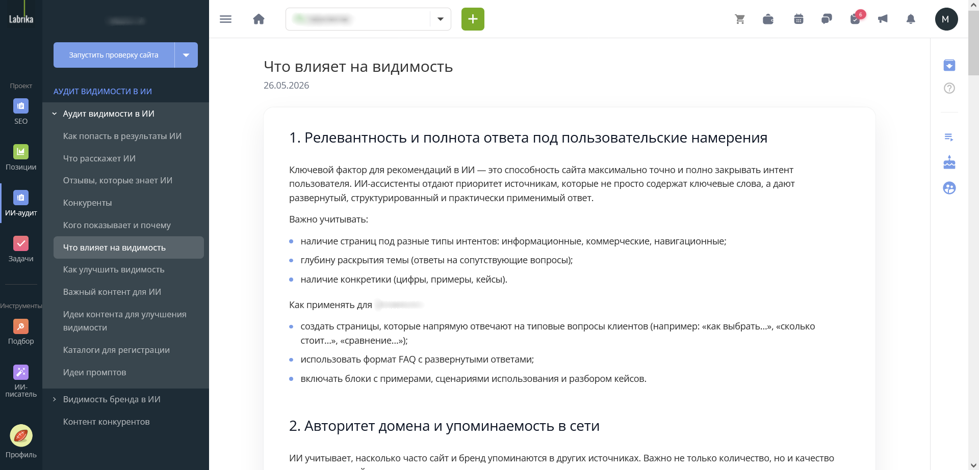
Task: Open the briefcase icon in header
Action: point(768,19)
